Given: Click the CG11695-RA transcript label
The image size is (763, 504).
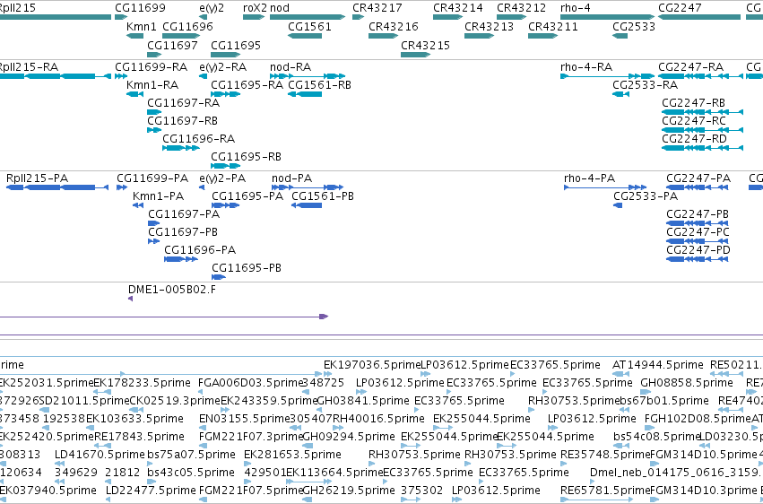Looking at the screenshot, I should [247, 85].
